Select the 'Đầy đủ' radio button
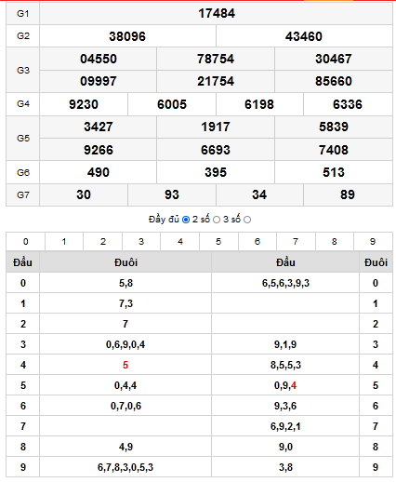This screenshot has width=396, height=482. point(186,220)
